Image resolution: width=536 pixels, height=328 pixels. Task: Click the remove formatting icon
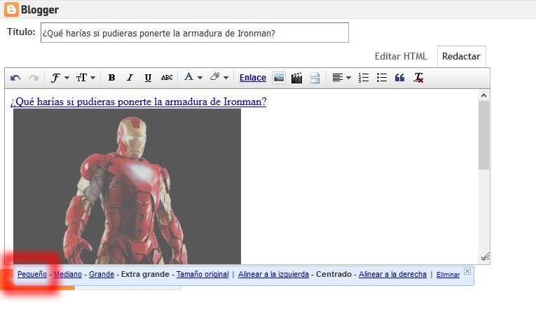pos(418,78)
